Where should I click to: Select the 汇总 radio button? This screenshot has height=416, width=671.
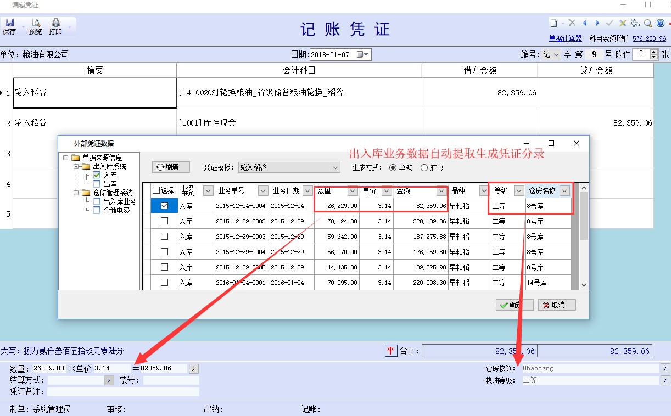point(424,168)
